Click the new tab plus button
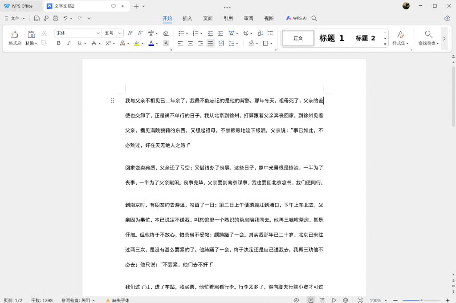The width and height of the screenshot is (456, 303). pyautogui.click(x=136, y=6)
